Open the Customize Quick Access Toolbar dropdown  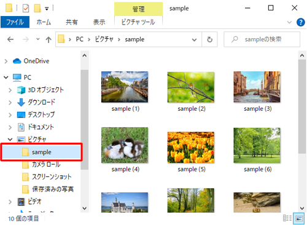click(x=47, y=9)
